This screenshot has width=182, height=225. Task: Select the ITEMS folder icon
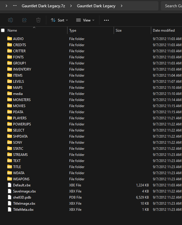coord(10,75)
